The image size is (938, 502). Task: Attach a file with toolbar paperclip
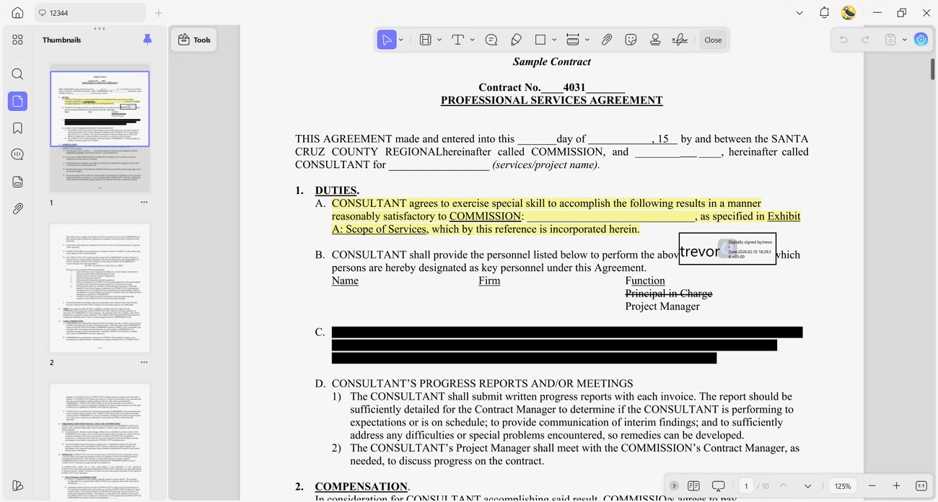click(x=607, y=40)
